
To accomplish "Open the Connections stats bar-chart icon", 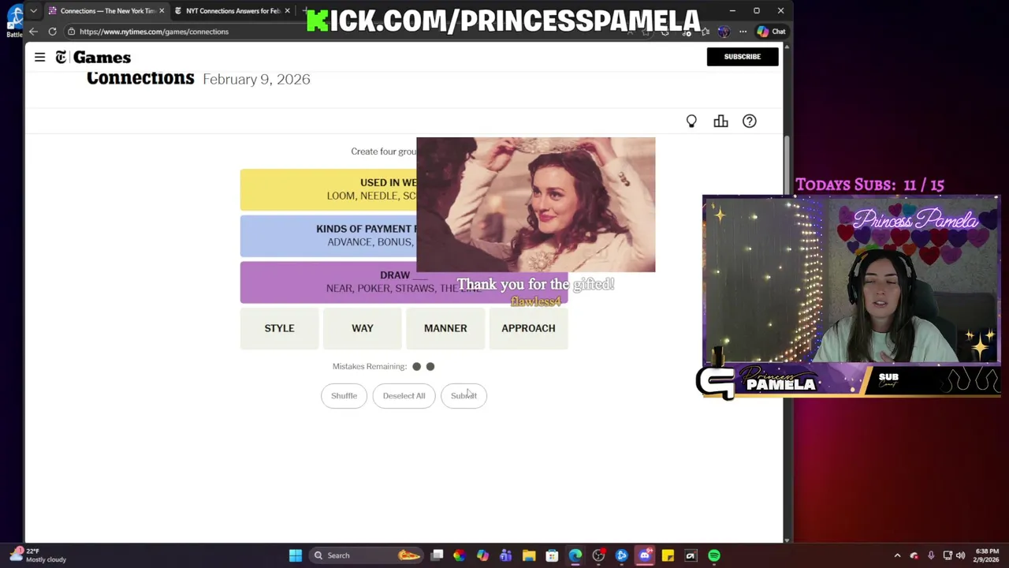I will [x=720, y=121].
